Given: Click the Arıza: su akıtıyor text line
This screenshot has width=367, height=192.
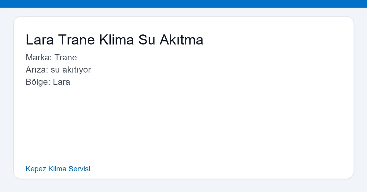Looking at the screenshot, I should point(58,70).
